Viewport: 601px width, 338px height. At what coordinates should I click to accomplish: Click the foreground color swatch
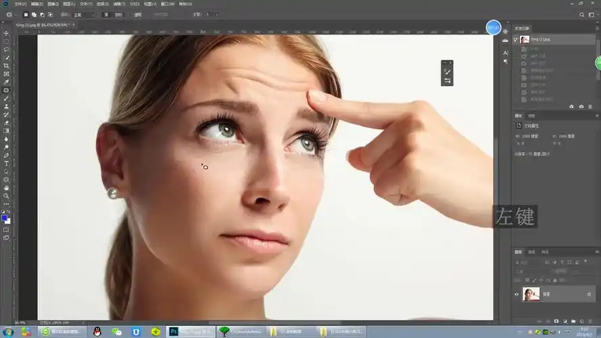coord(5,218)
